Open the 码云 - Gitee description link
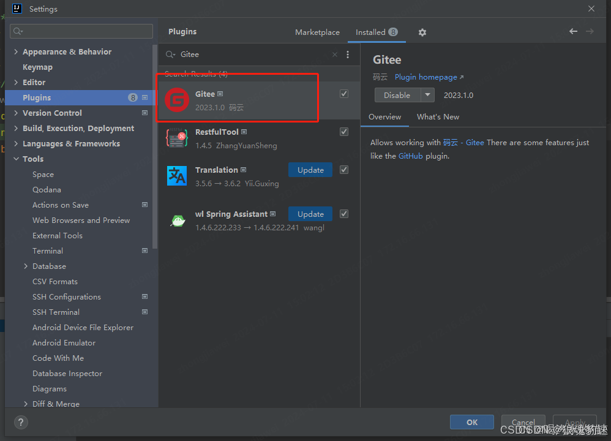This screenshot has height=441, width=611. click(x=463, y=143)
